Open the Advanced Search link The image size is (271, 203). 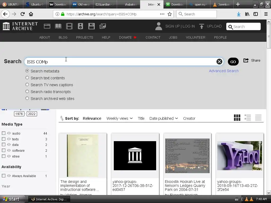224,71
